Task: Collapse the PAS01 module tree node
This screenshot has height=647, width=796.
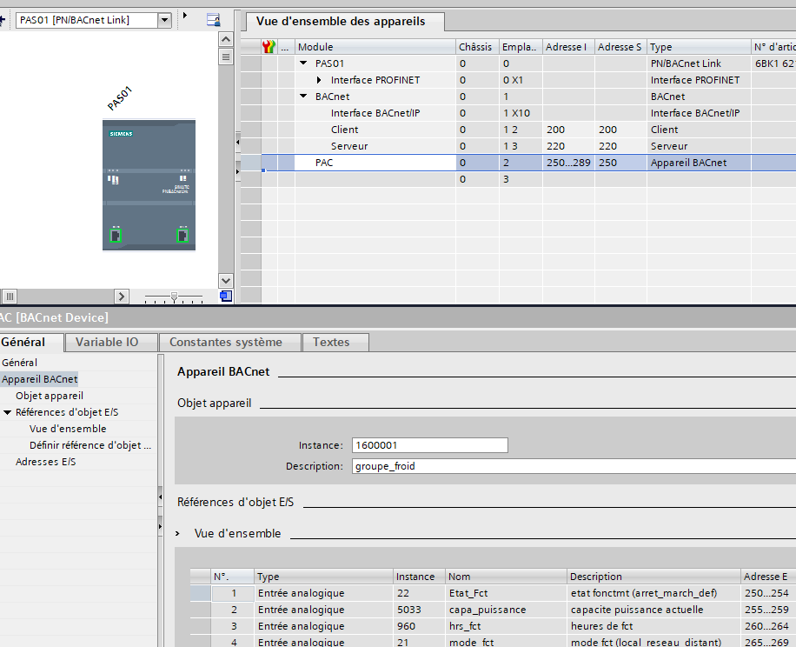Action: (x=303, y=63)
